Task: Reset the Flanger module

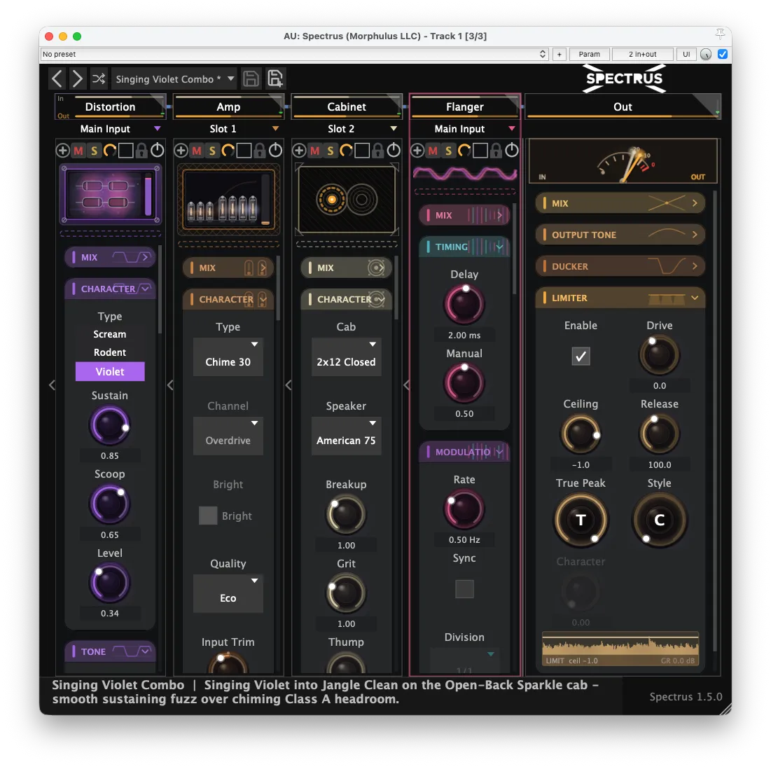Action: pyautogui.click(x=464, y=151)
